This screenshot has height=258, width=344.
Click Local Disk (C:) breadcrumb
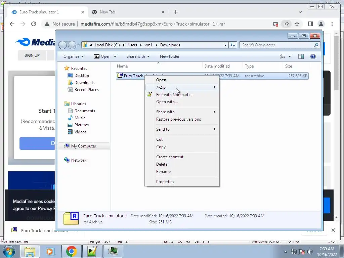coord(107,45)
